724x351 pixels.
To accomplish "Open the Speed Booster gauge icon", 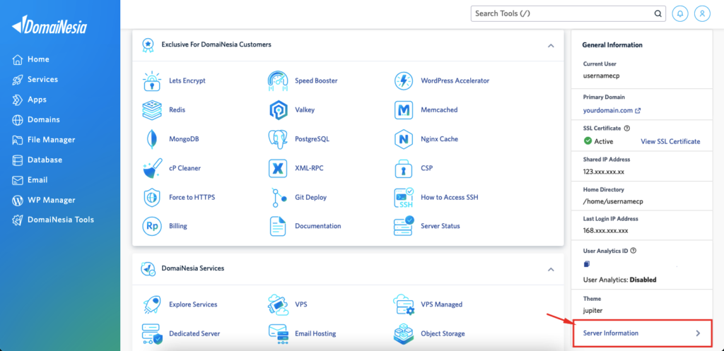I will (x=278, y=81).
